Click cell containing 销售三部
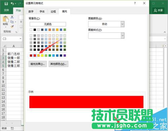This screenshot has height=131, width=168. (14, 66)
